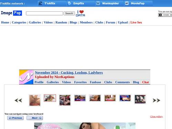Select the fourth thumbnail in the strip
Image resolution: width=172 pixels, height=129 pixels.
[80, 98]
